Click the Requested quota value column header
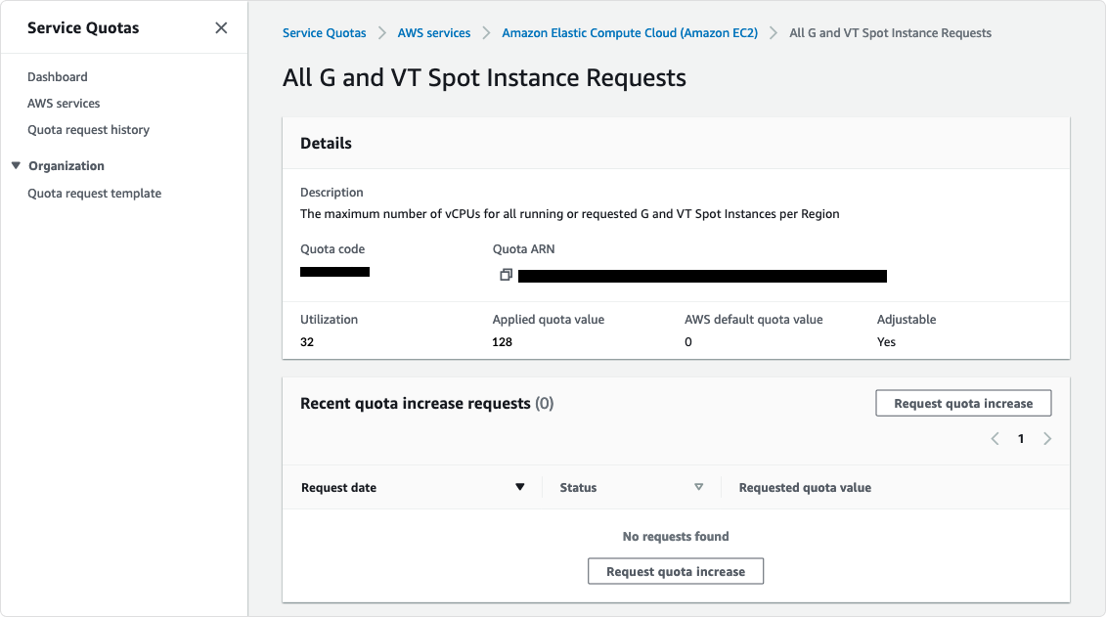The image size is (1106, 617). tap(804, 486)
